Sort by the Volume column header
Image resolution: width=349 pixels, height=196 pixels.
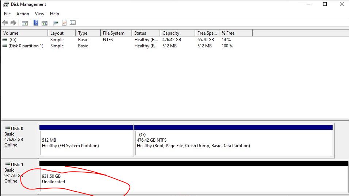pyautogui.click(x=24, y=33)
